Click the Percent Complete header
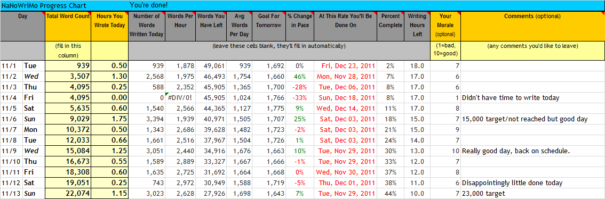The image size is (605, 199). [x=391, y=26]
